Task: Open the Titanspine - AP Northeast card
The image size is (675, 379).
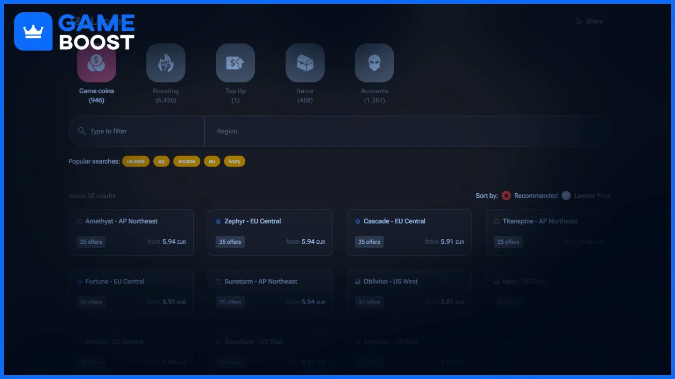Action: [548, 233]
